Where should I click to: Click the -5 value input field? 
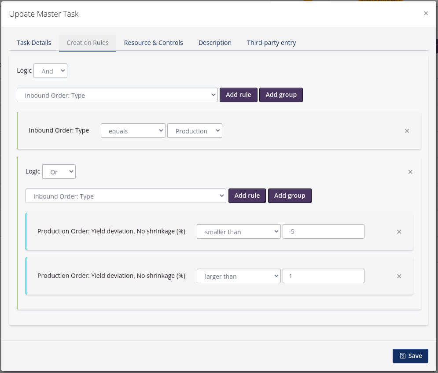[x=324, y=231]
